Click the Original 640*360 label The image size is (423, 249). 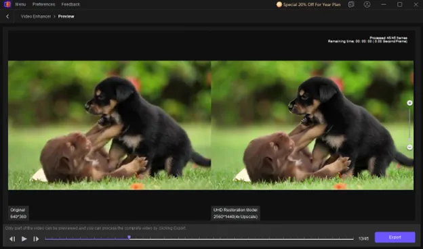(x=18, y=213)
